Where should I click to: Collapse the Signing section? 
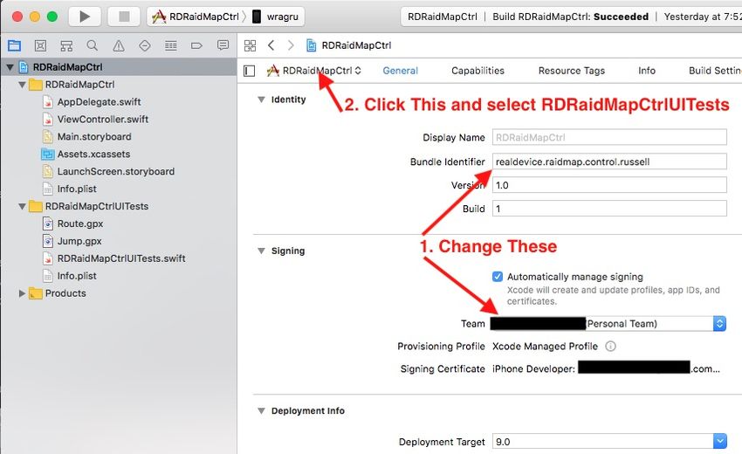pyautogui.click(x=261, y=251)
